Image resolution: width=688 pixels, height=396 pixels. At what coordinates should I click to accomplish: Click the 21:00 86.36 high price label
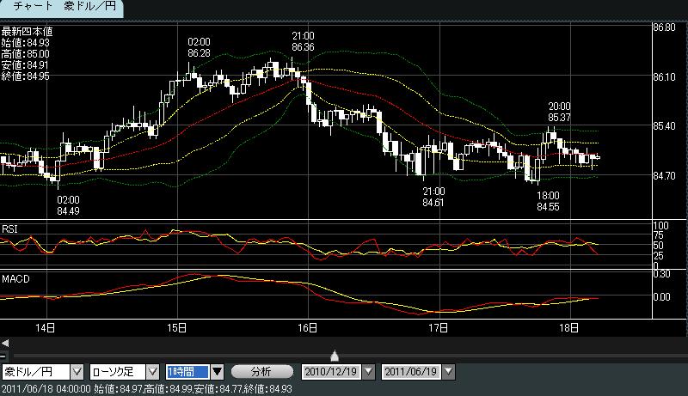(302, 41)
